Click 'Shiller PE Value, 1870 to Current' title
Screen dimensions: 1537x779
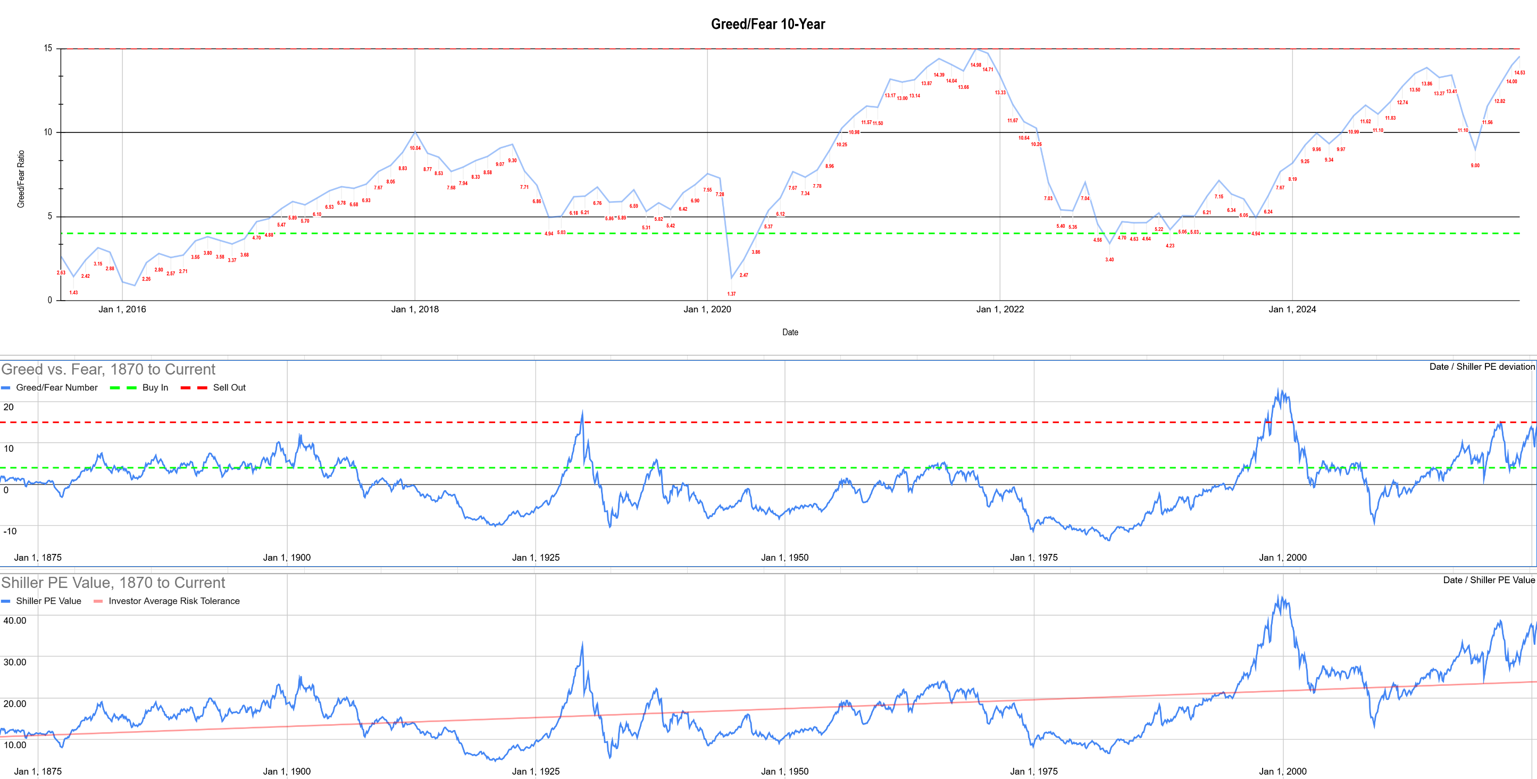click(x=113, y=583)
